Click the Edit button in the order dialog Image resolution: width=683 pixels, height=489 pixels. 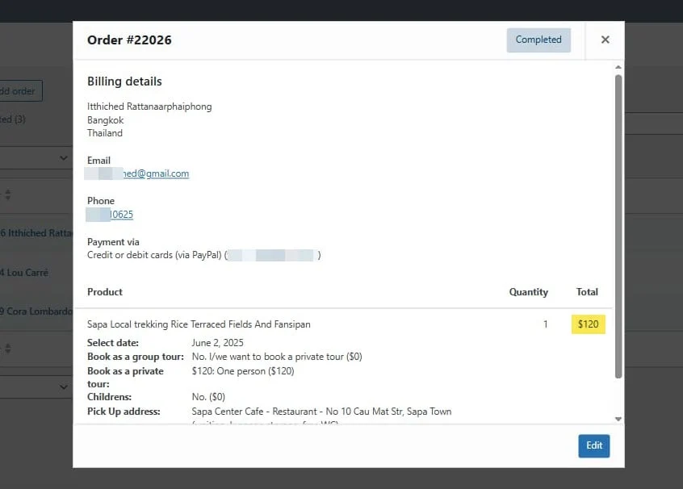(593, 445)
